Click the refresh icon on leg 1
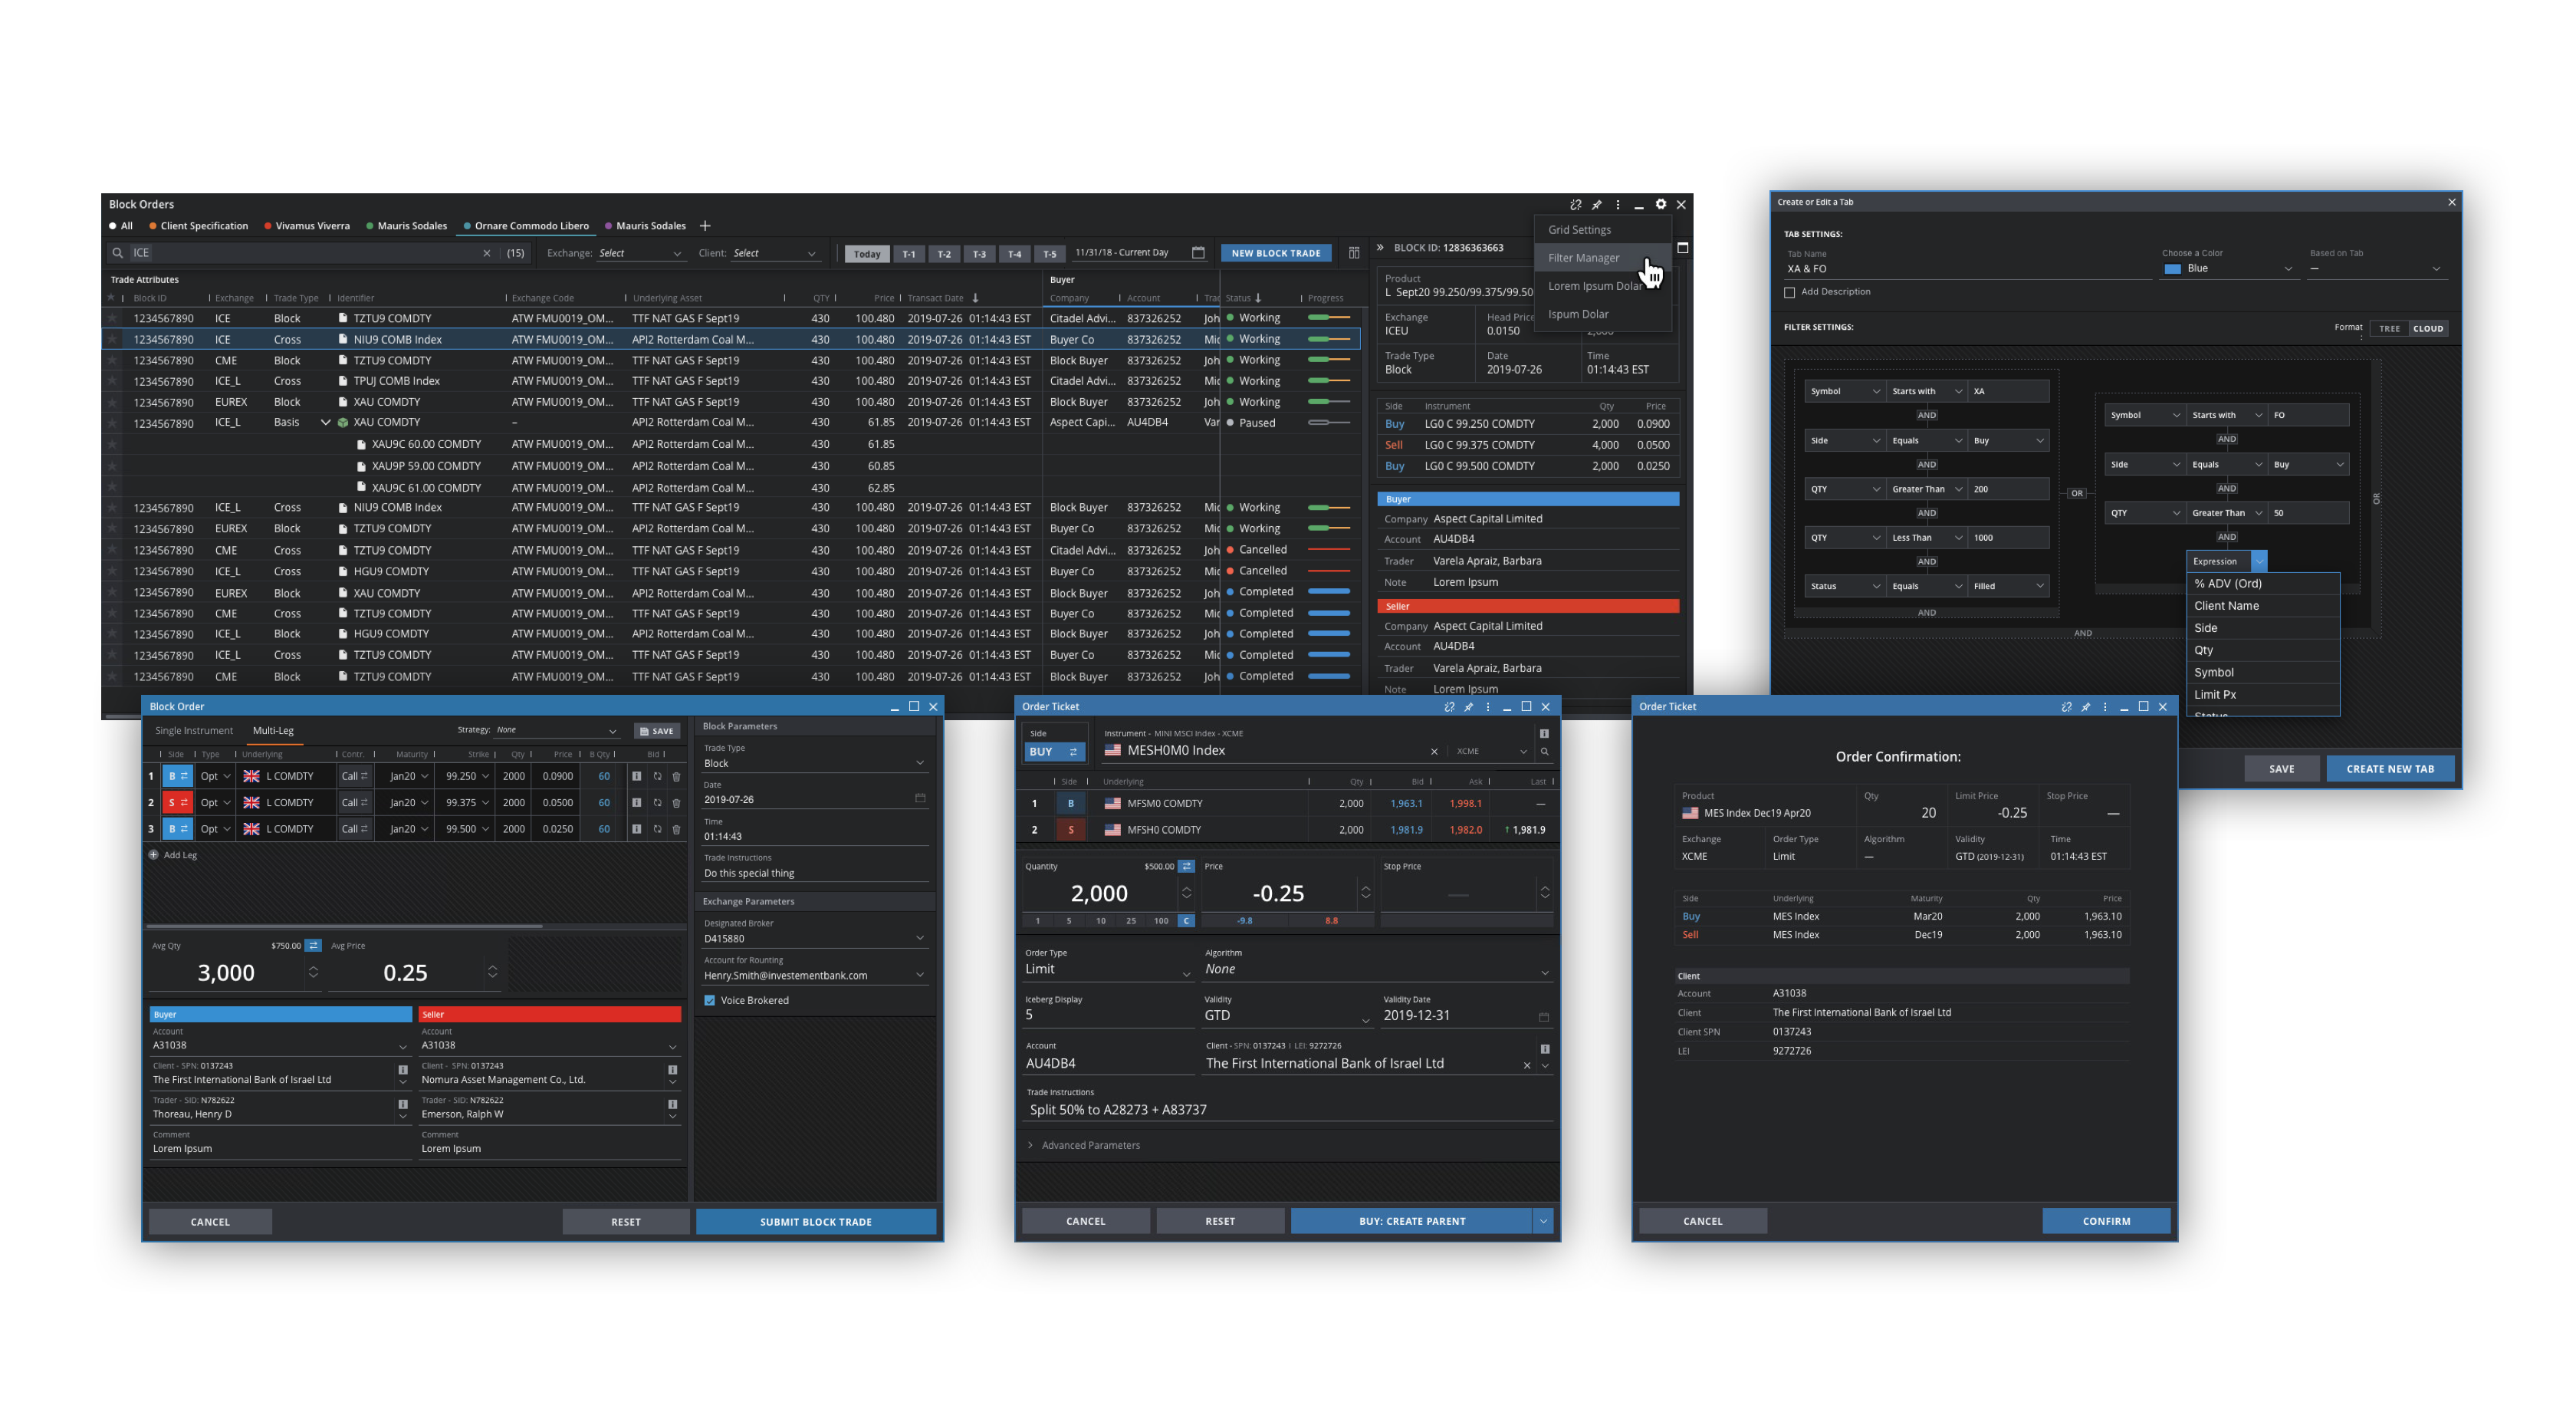 [657, 777]
